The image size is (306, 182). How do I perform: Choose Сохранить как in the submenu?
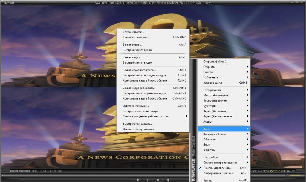tap(133, 32)
